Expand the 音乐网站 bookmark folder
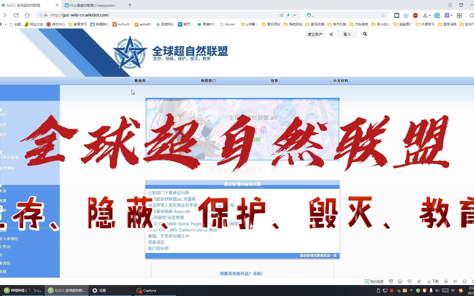Viewport: 474px width, 296px height. (x=271, y=24)
